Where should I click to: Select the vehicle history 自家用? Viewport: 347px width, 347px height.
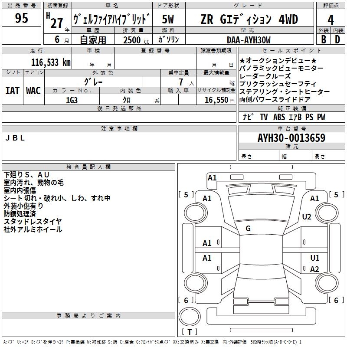93,40
